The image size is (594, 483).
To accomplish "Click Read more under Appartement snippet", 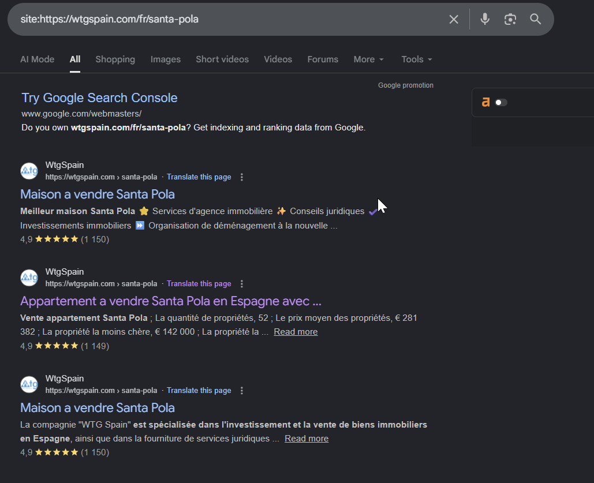I will [x=296, y=332].
